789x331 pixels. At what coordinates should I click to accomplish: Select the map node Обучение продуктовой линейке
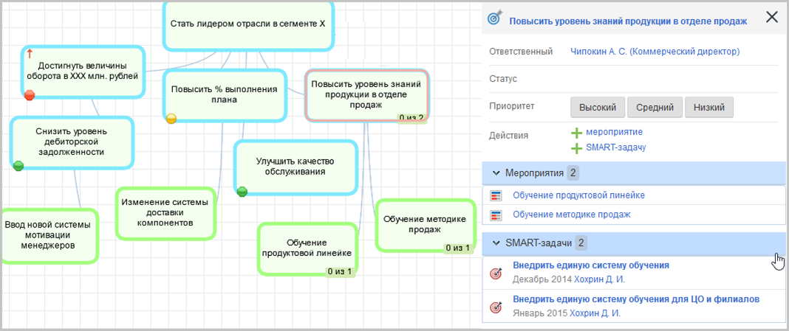(307, 248)
